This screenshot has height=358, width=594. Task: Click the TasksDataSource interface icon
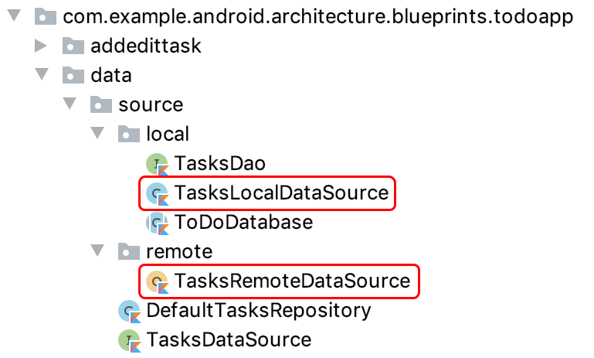pyautogui.click(x=128, y=339)
